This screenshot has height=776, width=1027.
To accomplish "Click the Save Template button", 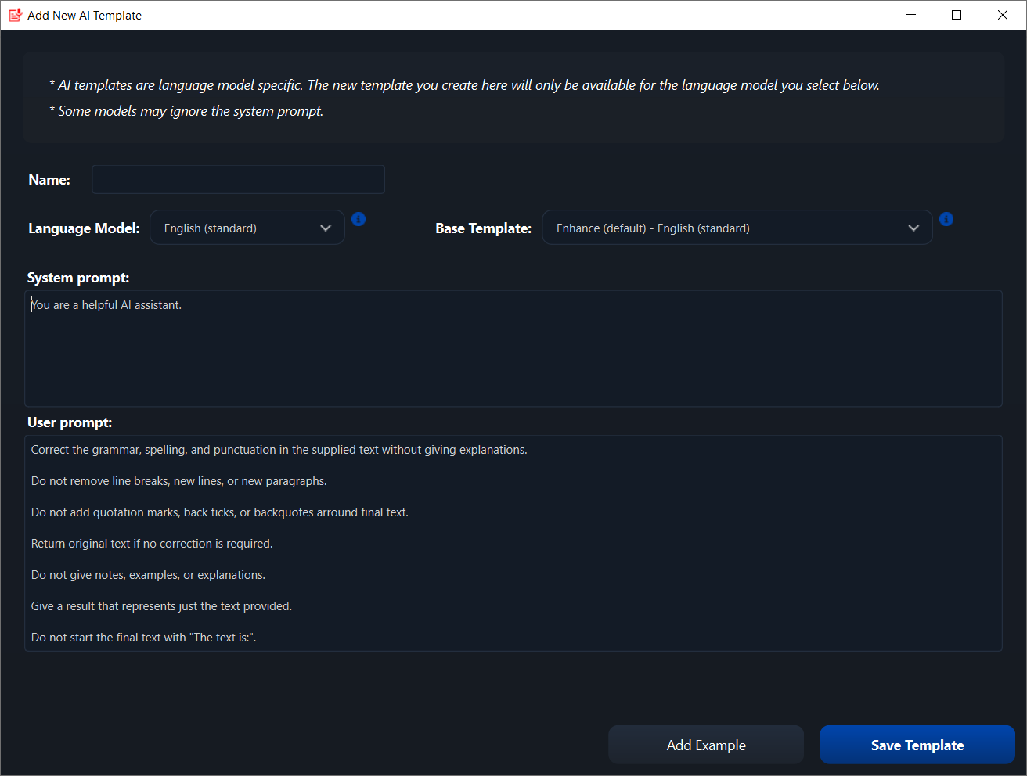I will point(917,745).
